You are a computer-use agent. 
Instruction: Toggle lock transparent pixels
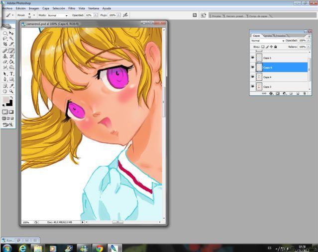[263, 47]
